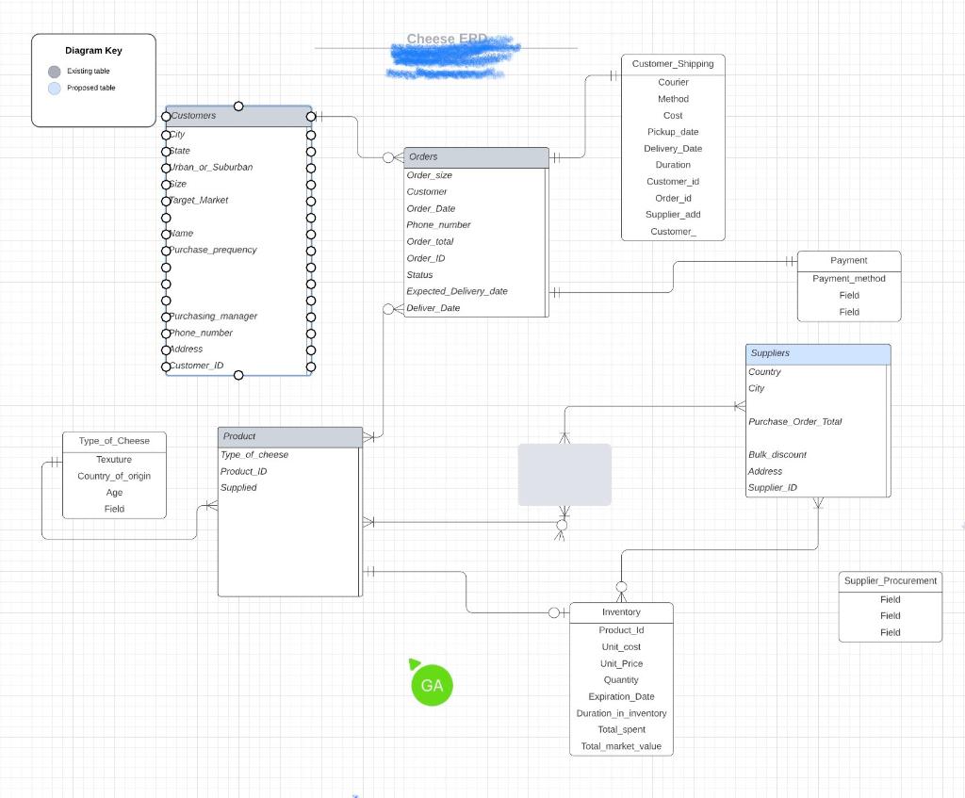
Task: Click the Inventory table header
Action: click(x=621, y=611)
